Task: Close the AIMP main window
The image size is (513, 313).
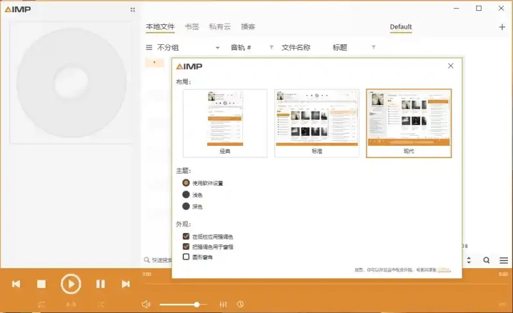Action: (501, 8)
